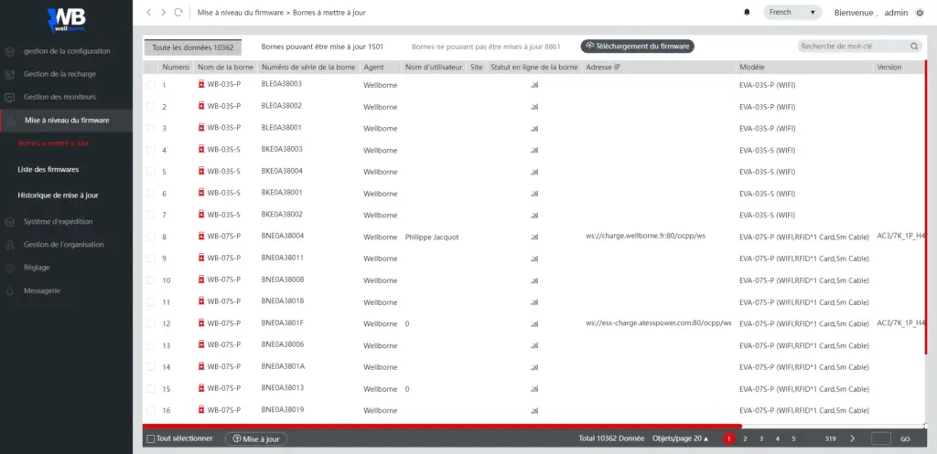The image size is (937, 454).
Task: Click the forward navigation arrow
Action: coord(163,13)
